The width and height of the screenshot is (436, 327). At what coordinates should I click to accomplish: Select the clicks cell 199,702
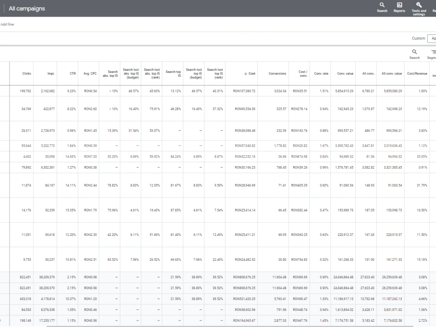click(25, 91)
